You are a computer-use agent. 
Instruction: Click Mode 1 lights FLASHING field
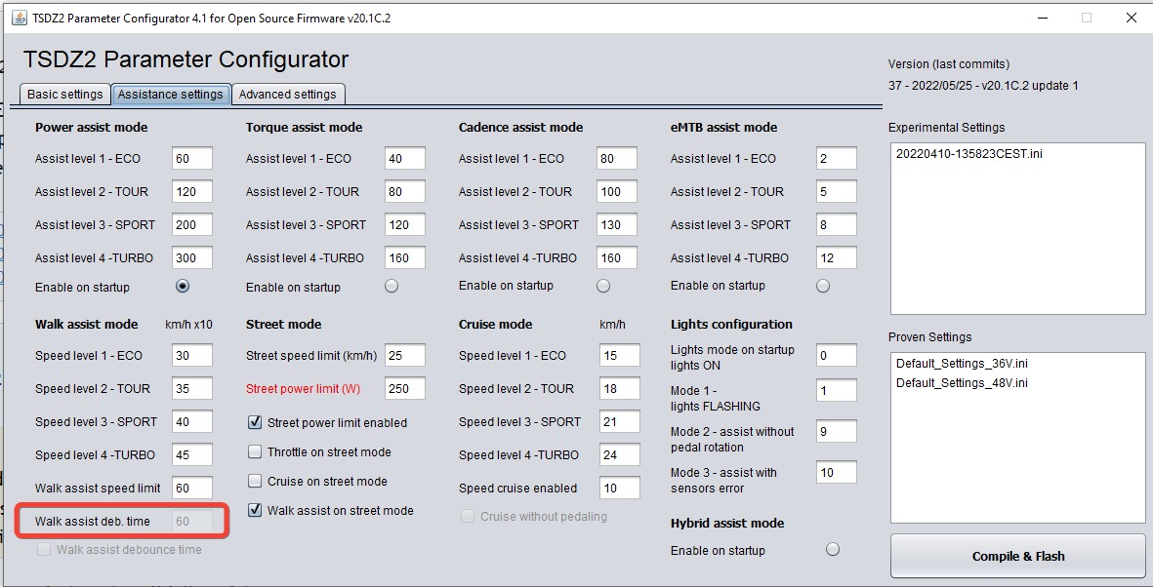[836, 391]
